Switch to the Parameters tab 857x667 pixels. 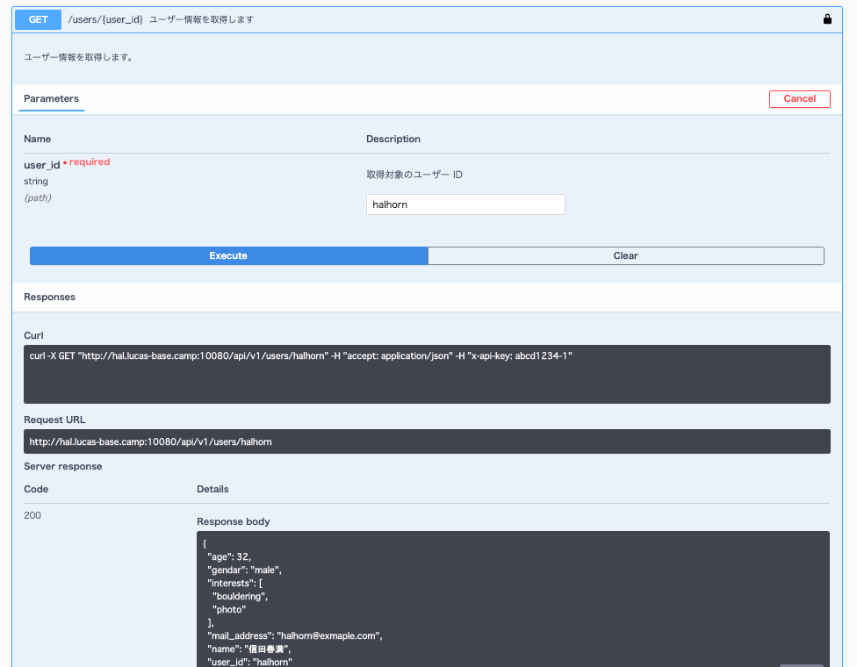[x=51, y=99]
